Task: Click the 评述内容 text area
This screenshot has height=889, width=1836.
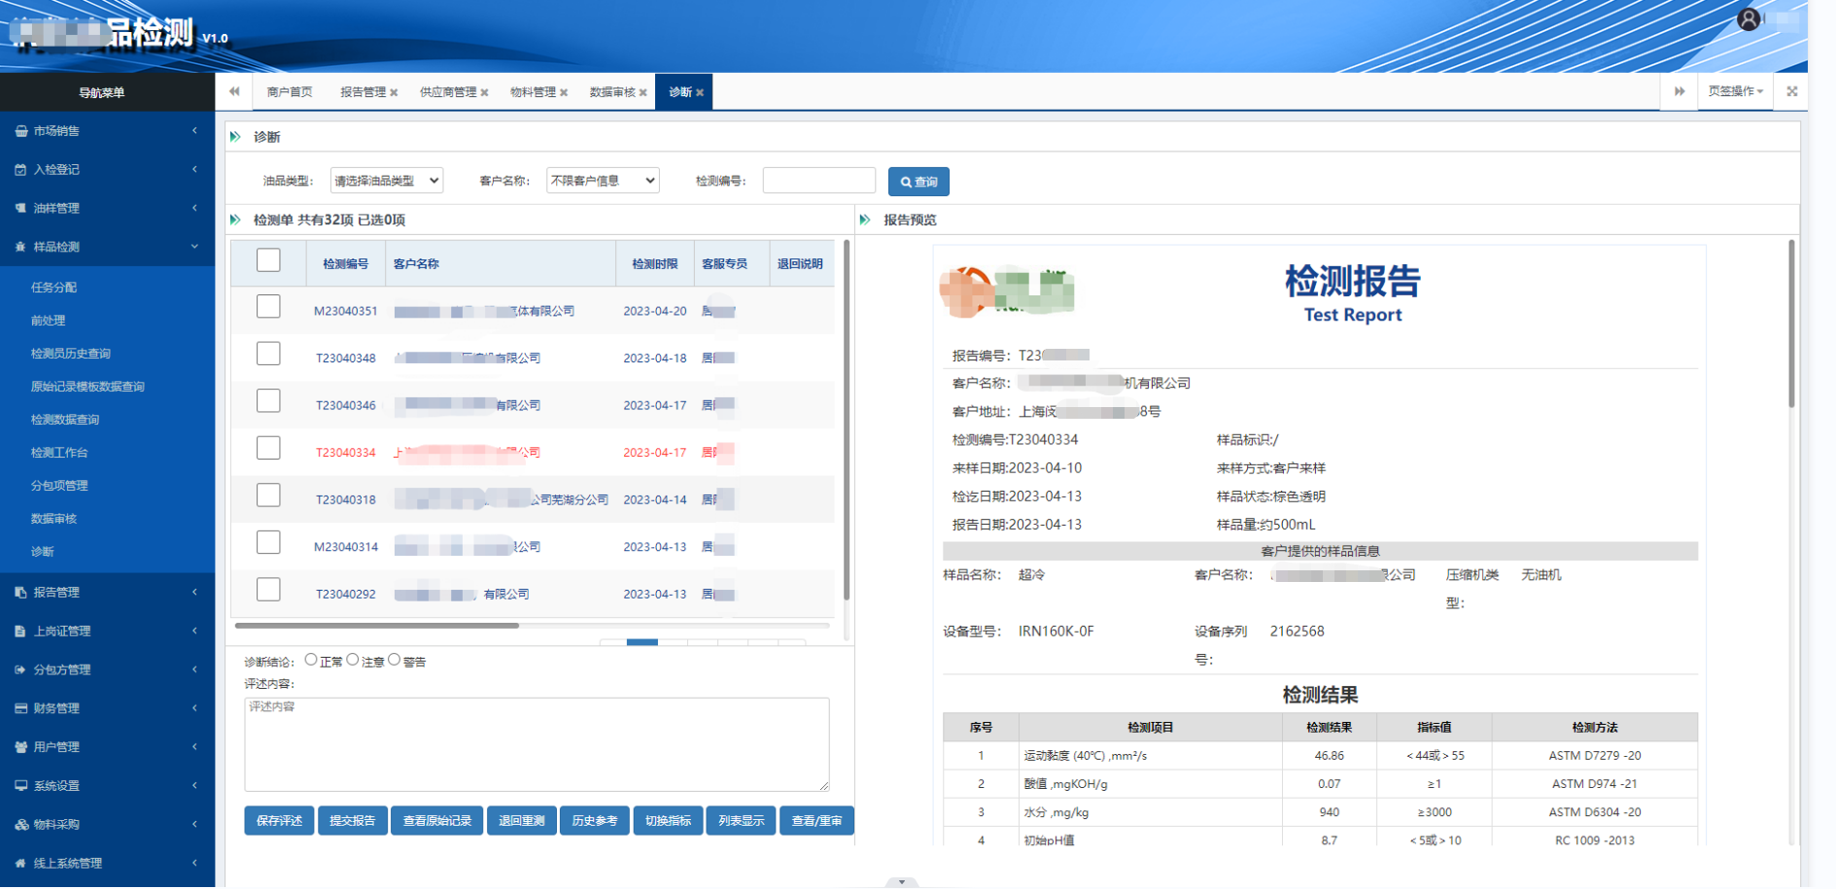Action: 537,744
